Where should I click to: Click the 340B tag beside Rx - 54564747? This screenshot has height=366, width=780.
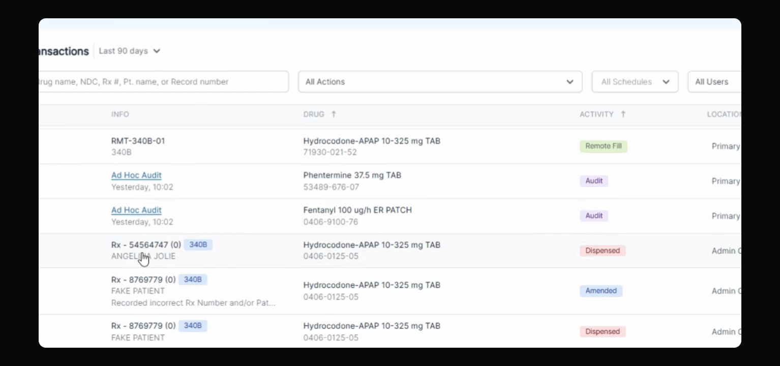click(198, 245)
